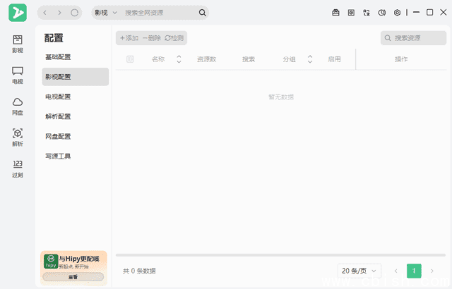Open the settings gear icon in the title bar
The height and width of the screenshot is (289, 452).
click(x=397, y=13)
